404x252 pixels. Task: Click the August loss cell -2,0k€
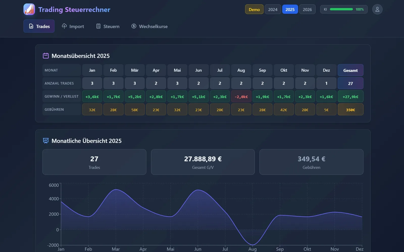pyautogui.click(x=241, y=97)
